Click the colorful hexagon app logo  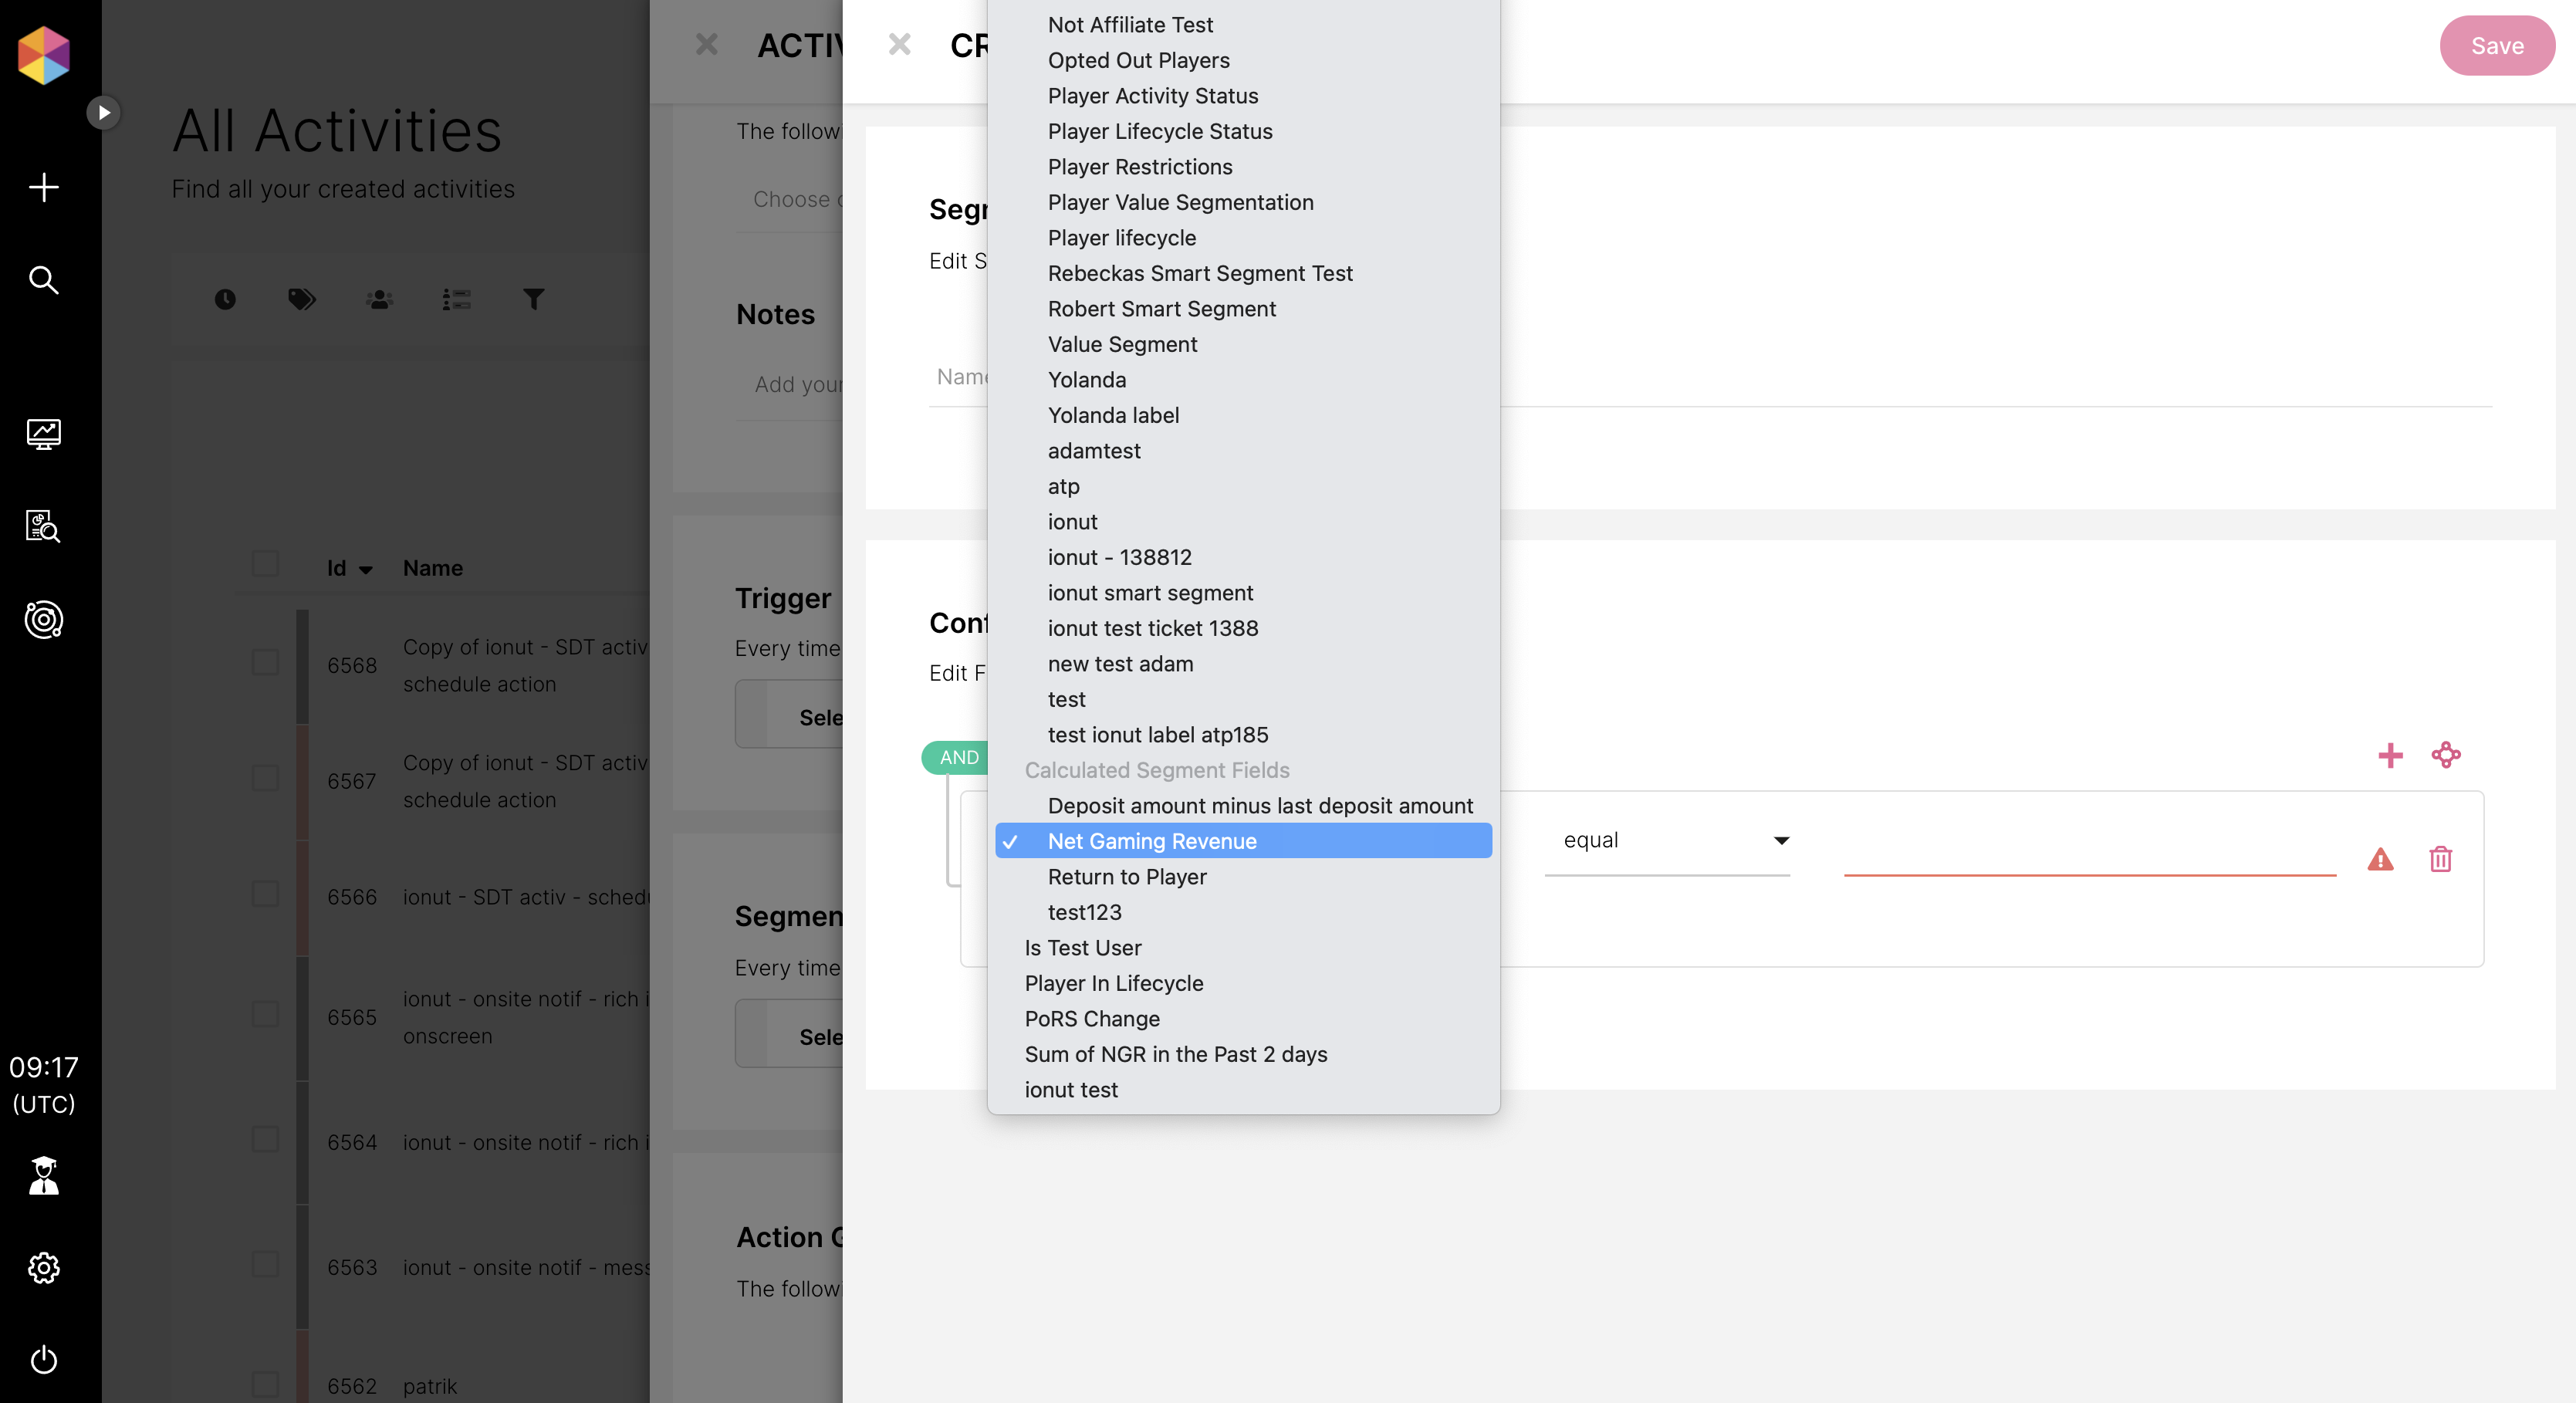[44, 54]
